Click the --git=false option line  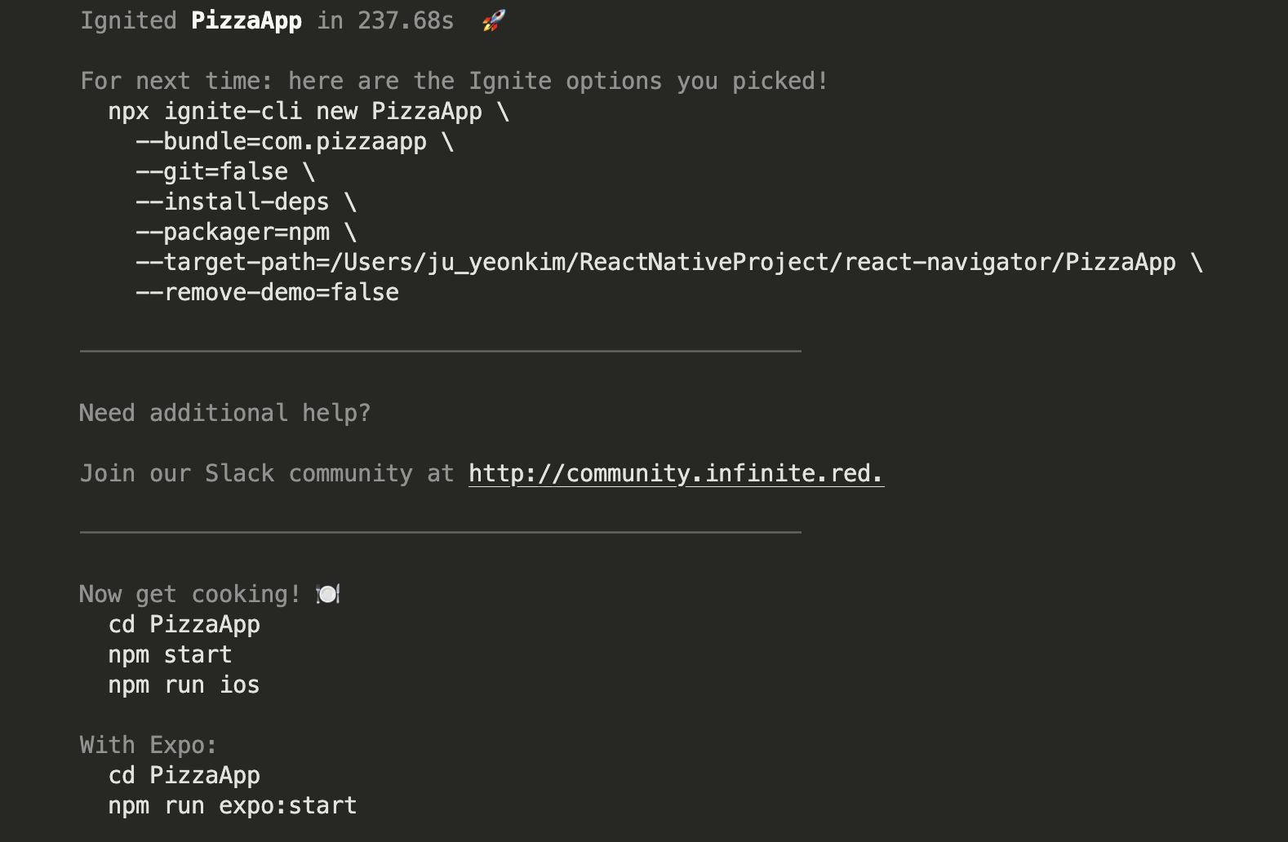225,172
